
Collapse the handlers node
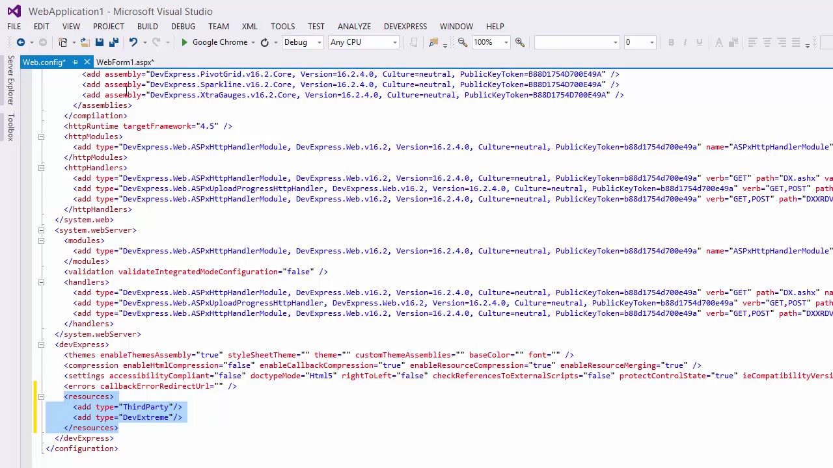(x=41, y=282)
